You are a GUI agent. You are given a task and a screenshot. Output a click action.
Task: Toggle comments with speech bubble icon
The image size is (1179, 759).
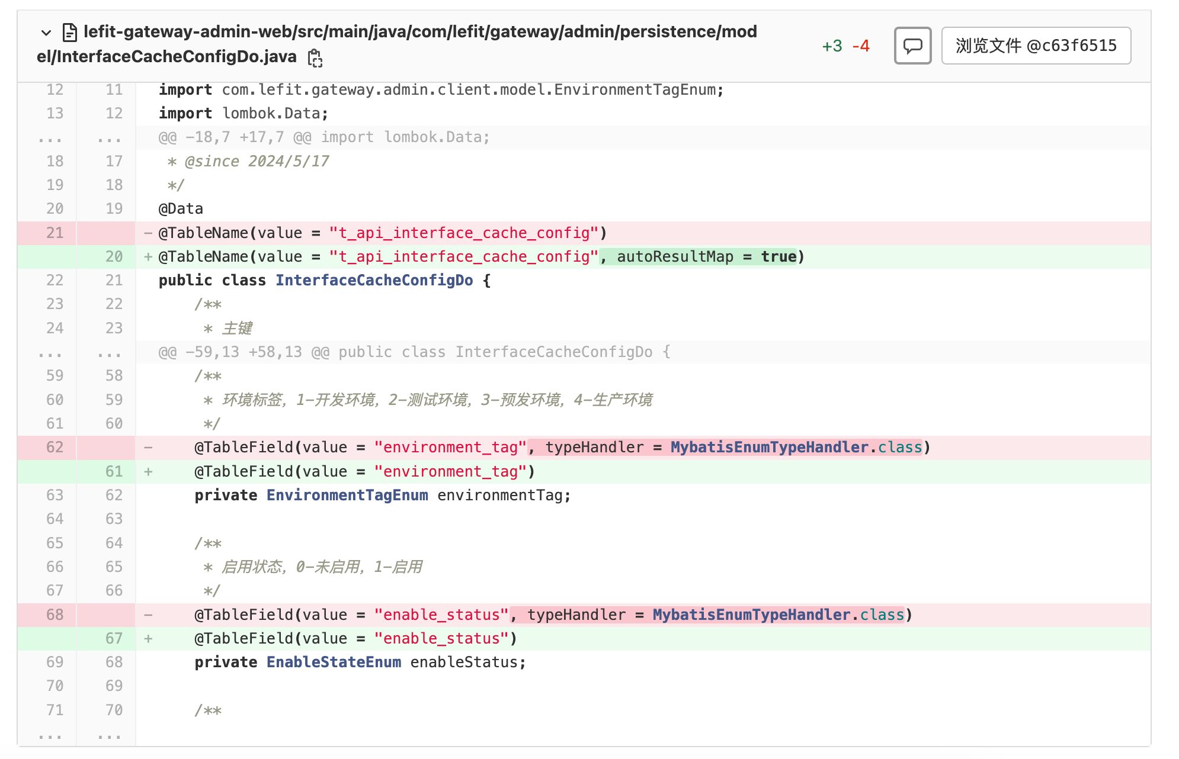[912, 46]
